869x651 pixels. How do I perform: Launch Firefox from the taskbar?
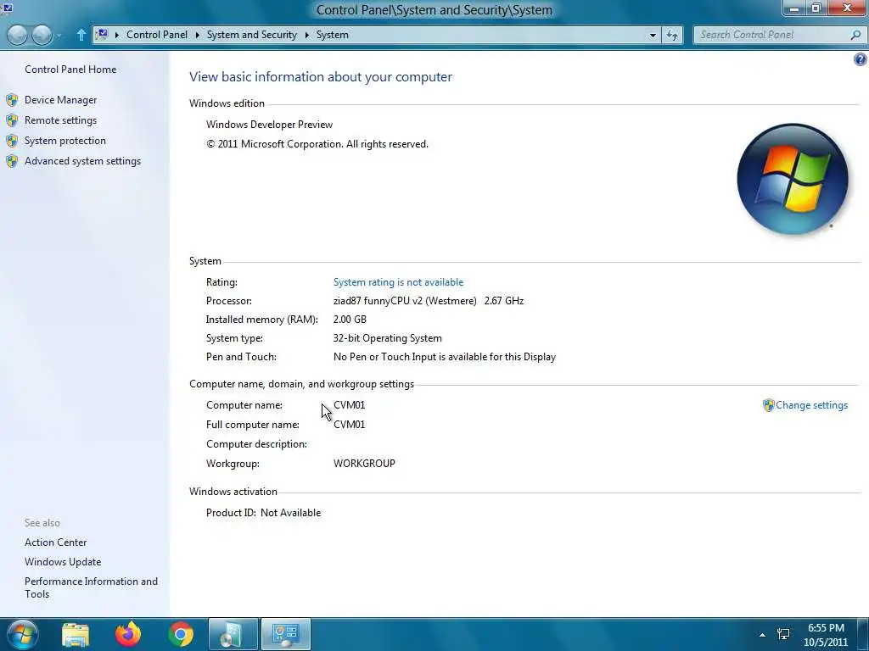(x=128, y=634)
